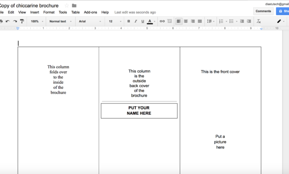The width and height of the screenshot is (289, 174).
Task: Expand the line spacing dropdown arrow
Action: pyautogui.click(x=214, y=22)
